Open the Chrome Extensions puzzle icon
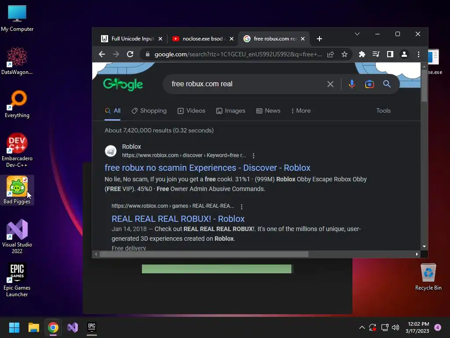The image size is (450, 338). click(362, 54)
